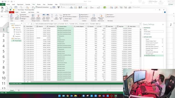The height and width of the screenshot is (98, 175).
Task: Click Replace Values in Transform group
Action: [67, 19]
